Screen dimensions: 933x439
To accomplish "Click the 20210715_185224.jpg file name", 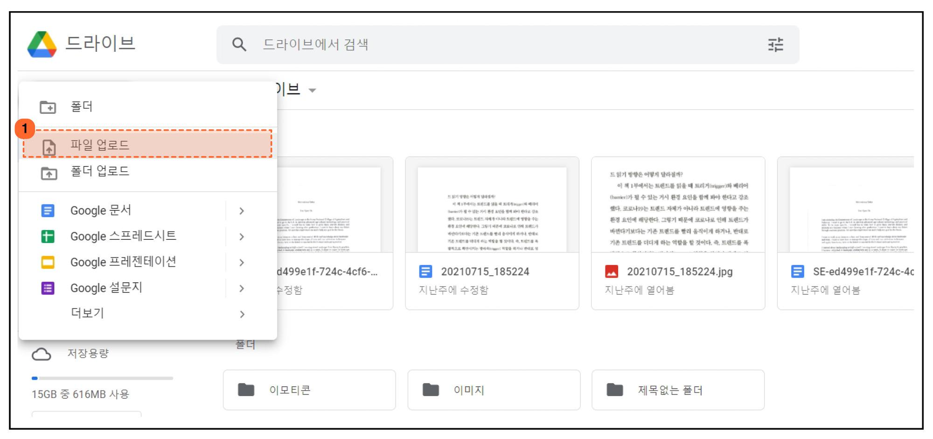I will click(680, 272).
